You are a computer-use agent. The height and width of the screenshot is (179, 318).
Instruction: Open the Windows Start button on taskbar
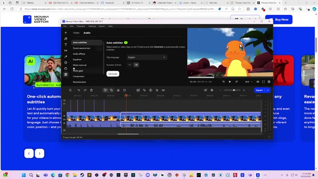click(x=24, y=175)
